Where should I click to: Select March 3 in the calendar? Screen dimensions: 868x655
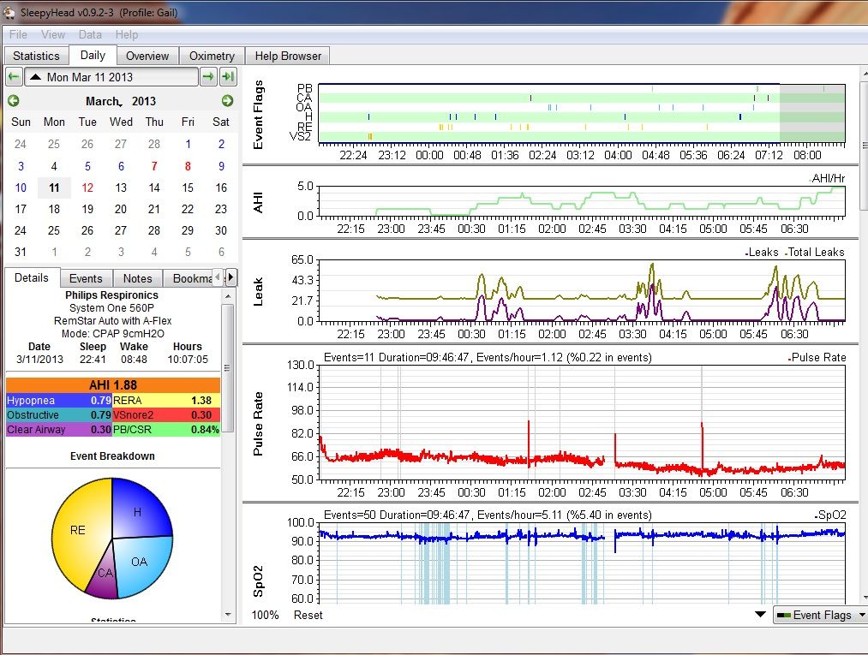click(x=21, y=166)
